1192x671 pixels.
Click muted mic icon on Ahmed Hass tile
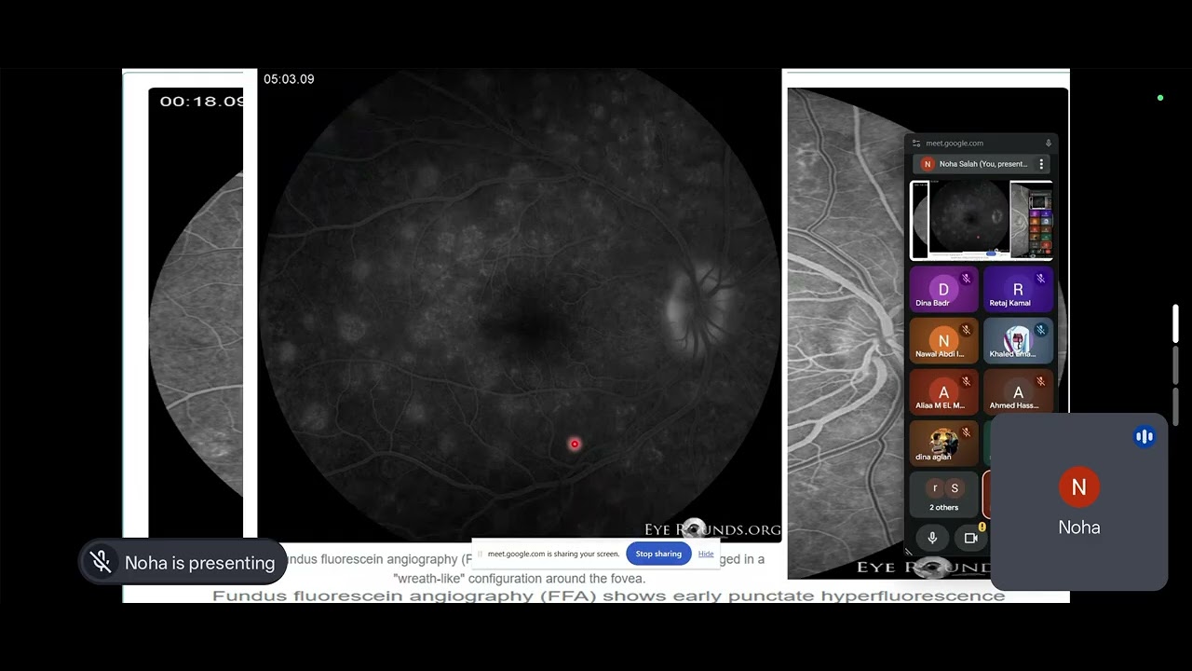[1041, 381]
